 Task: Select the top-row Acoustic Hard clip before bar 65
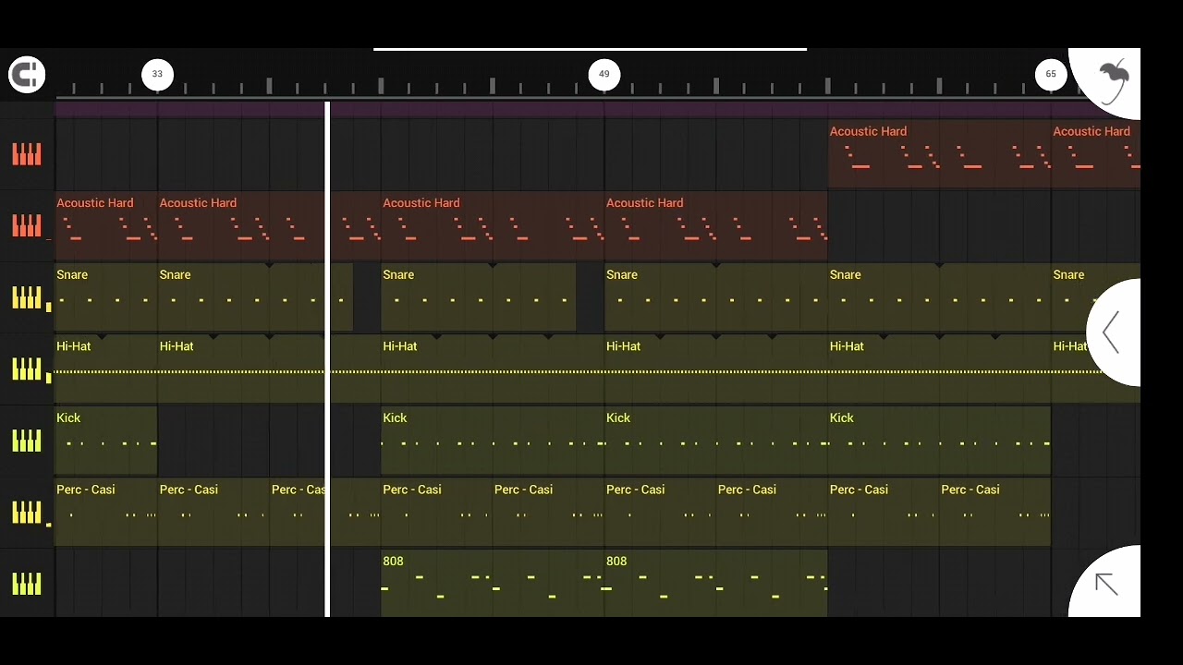pyautogui.click(x=939, y=154)
